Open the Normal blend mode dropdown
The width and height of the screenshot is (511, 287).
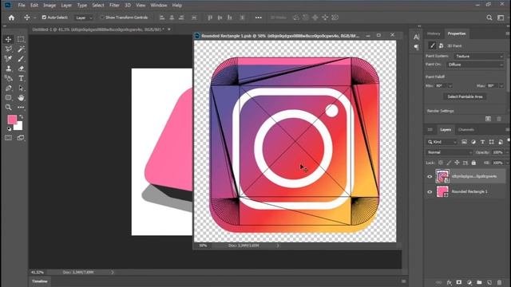coord(450,152)
